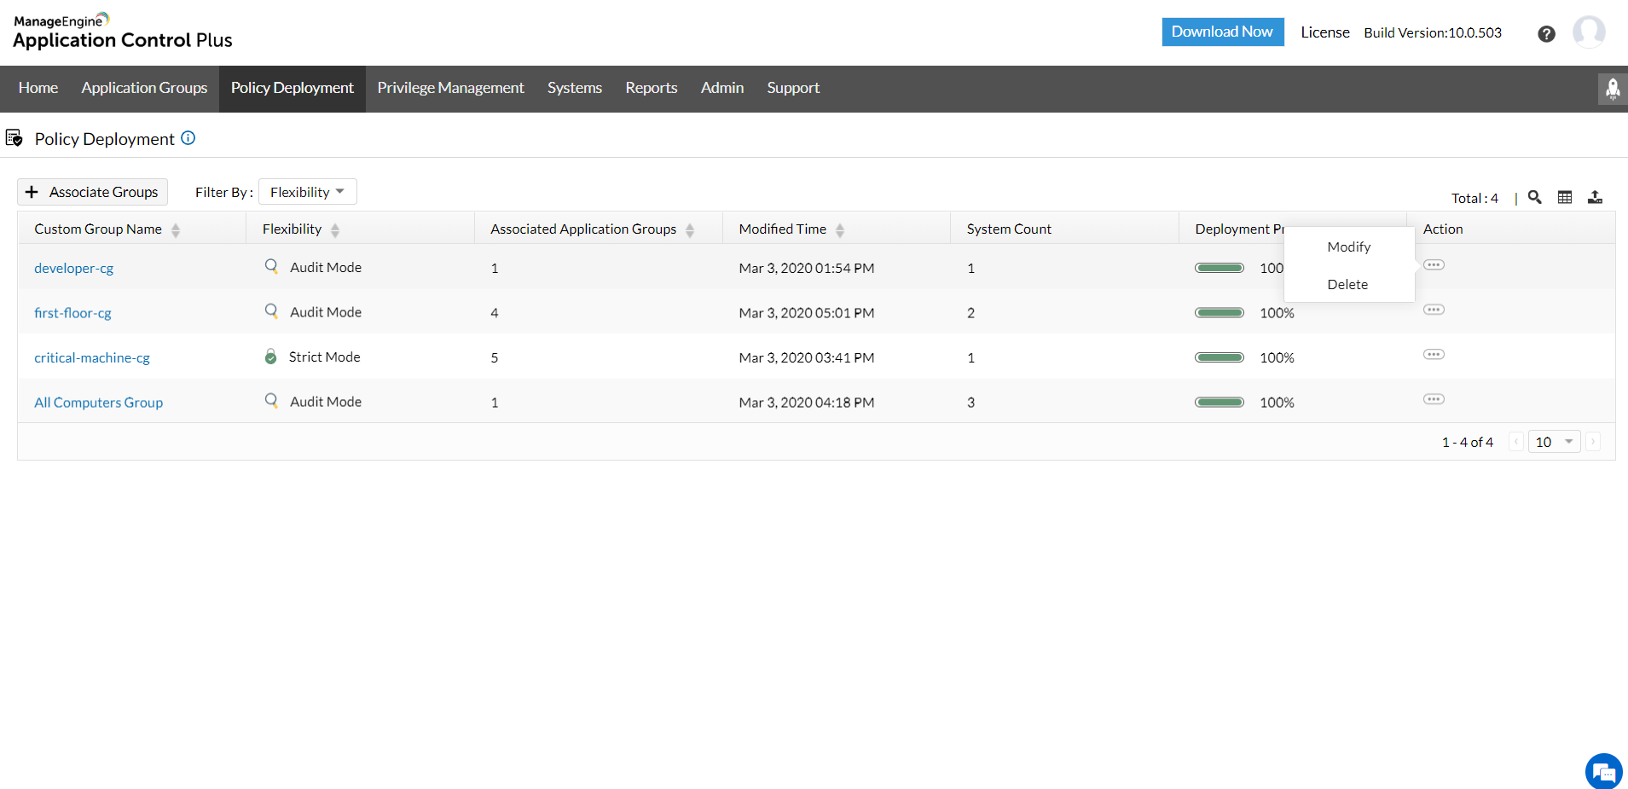The width and height of the screenshot is (1628, 789).
Task: Open the live chat bubble icon
Action: click(1603, 772)
